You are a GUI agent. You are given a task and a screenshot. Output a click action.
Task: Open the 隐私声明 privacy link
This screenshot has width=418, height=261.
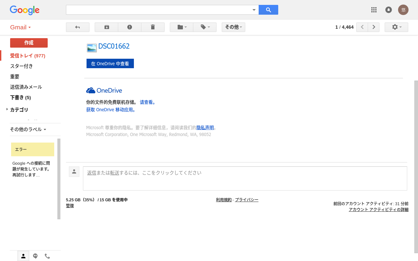click(205, 128)
